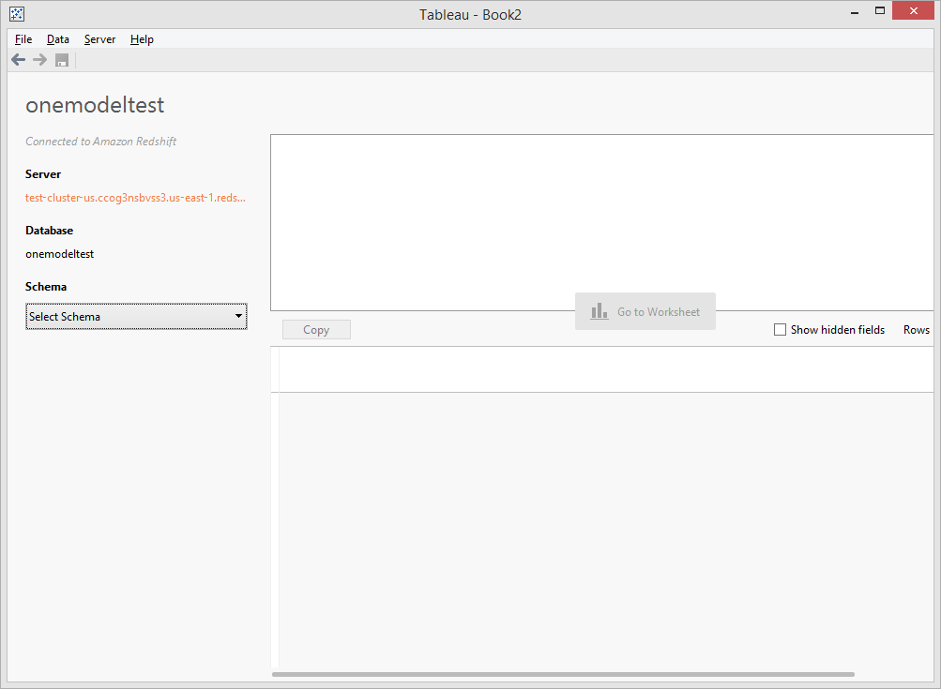Click the onemodeltest database value
The image size is (941, 689).
pyautogui.click(x=59, y=254)
